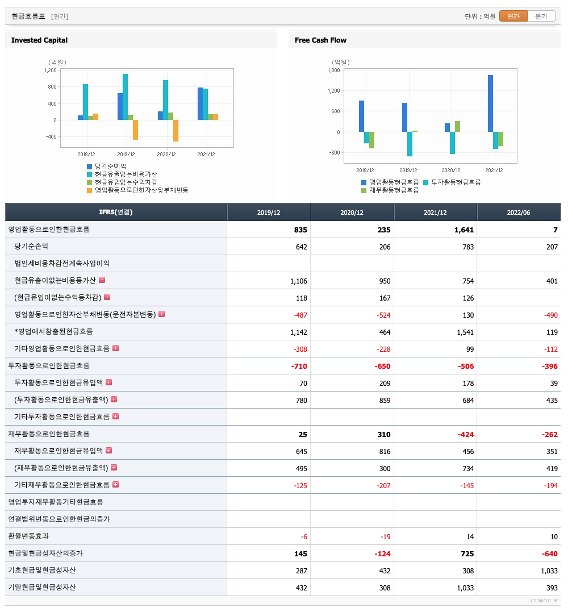Viewport: 568px width, 612px height.
Task: Expand (현금유입이없는수익등차감) row plus icon
Action: coord(107,297)
